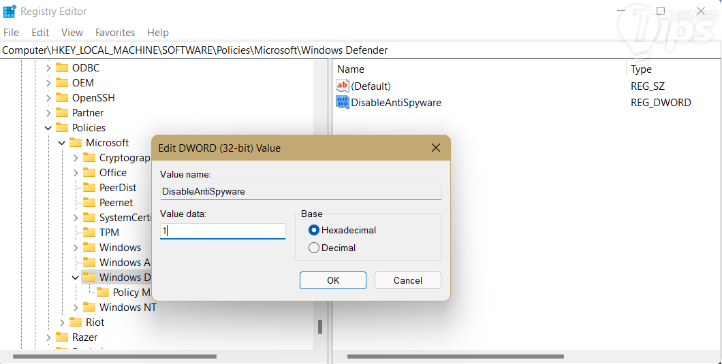Click the REG_DWORD type cell

(661, 102)
